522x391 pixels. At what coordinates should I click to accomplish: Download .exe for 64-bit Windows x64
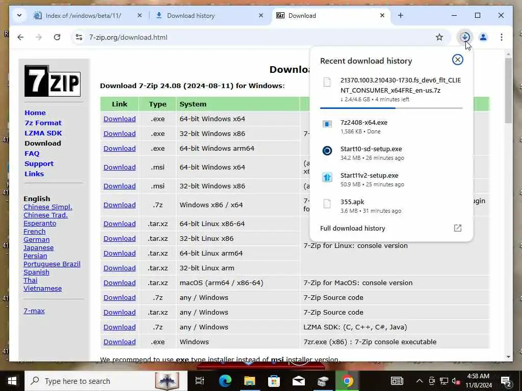tap(119, 119)
